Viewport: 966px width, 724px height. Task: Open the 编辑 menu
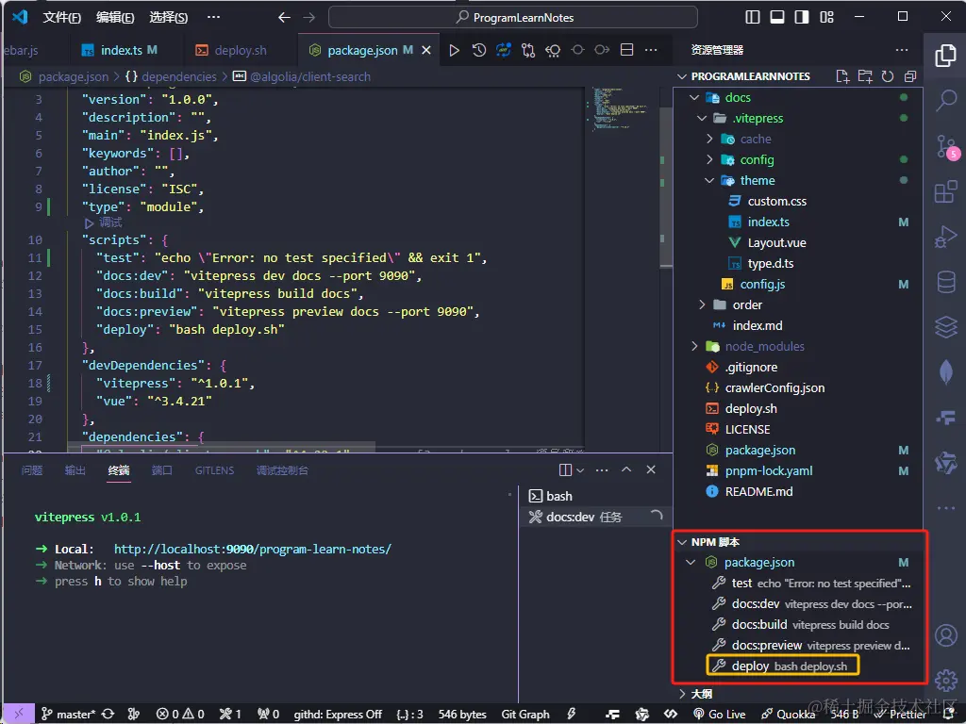click(x=114, y=17)
